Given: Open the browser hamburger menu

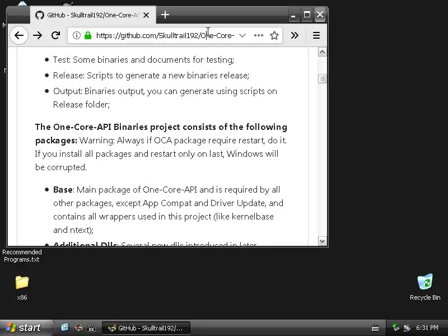Looking at the screenshot, I should point(316,35).
